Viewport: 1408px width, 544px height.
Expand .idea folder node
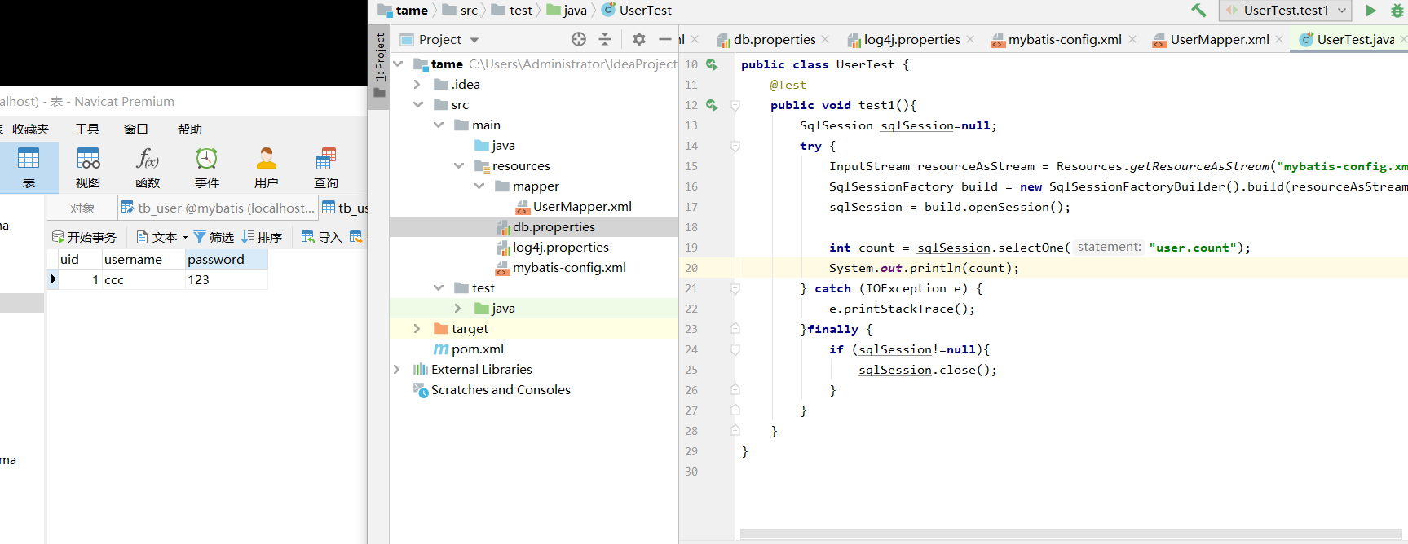tap(417, 84)
